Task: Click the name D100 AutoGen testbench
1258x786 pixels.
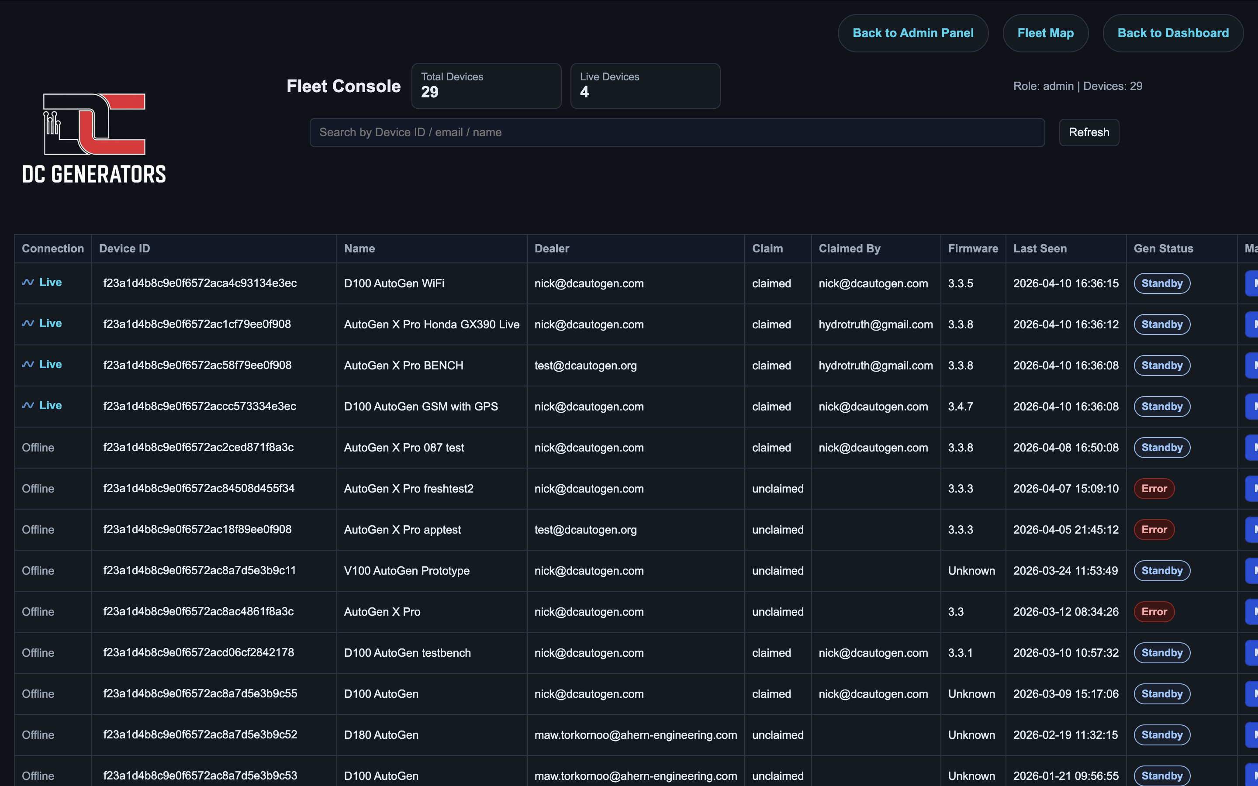Action: pos(408,653)
